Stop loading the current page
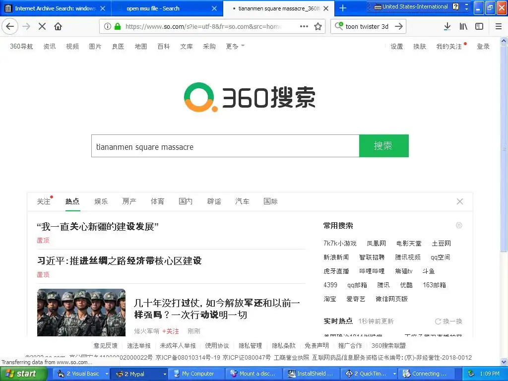Viewport: 508px width, 381px height. pyautogui.click(x=42, y=26)
